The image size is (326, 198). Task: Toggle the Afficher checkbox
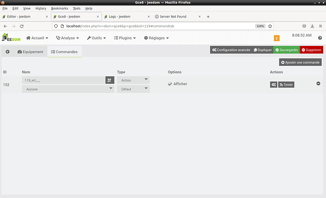pyautogui.click(x=170, y=84)
